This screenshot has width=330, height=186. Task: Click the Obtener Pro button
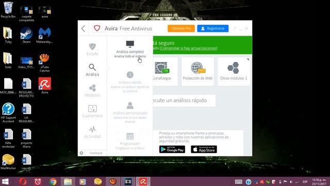point(181,28)
